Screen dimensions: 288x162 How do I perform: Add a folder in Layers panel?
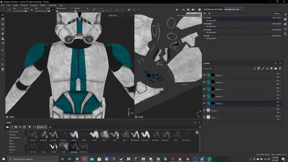[276, 68]
